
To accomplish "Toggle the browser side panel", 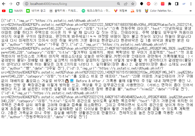I will pos(177,4).
